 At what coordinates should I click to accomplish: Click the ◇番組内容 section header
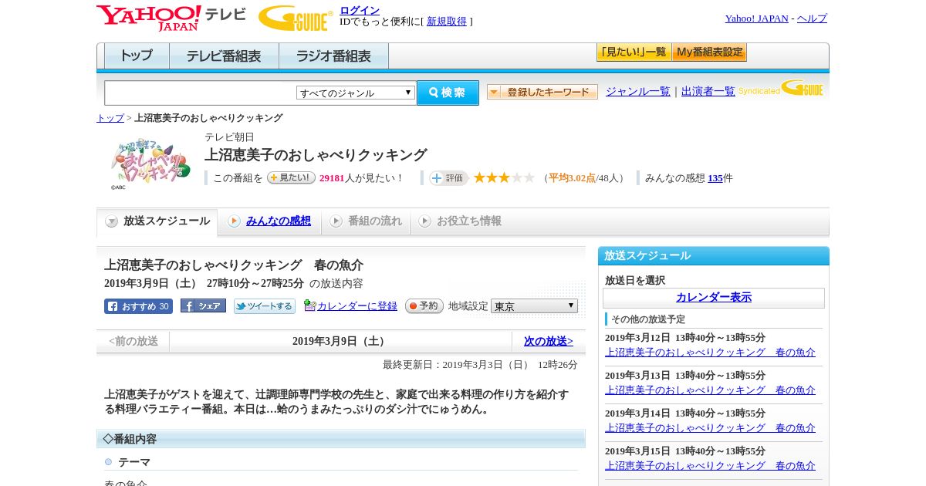341,439
